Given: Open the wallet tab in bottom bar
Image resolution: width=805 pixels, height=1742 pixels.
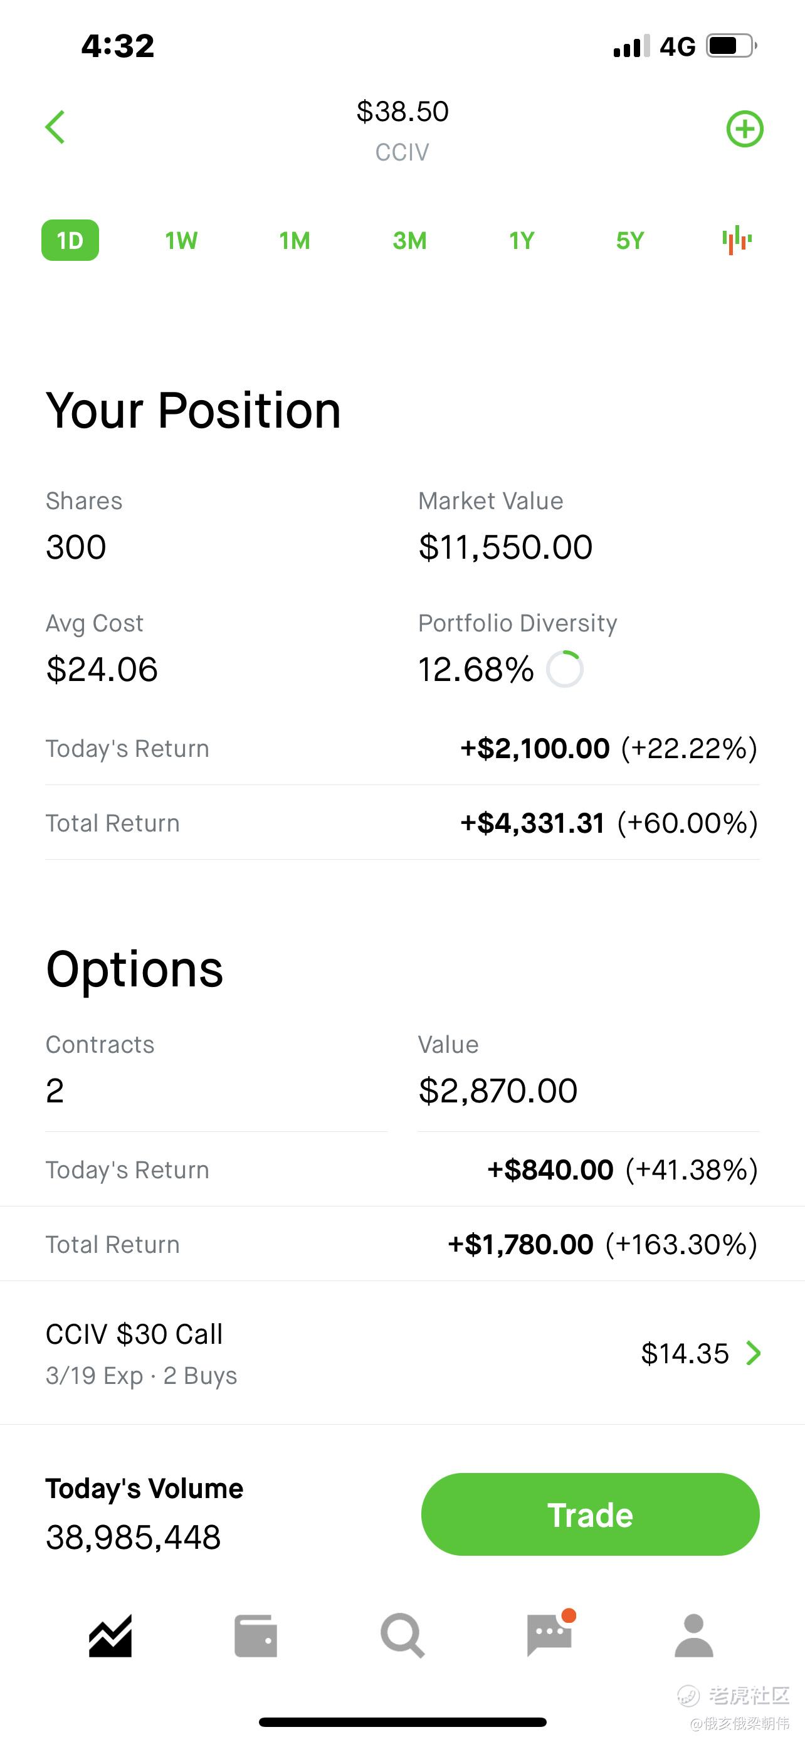Looking at the screenshot, I should coord(256,1636).
